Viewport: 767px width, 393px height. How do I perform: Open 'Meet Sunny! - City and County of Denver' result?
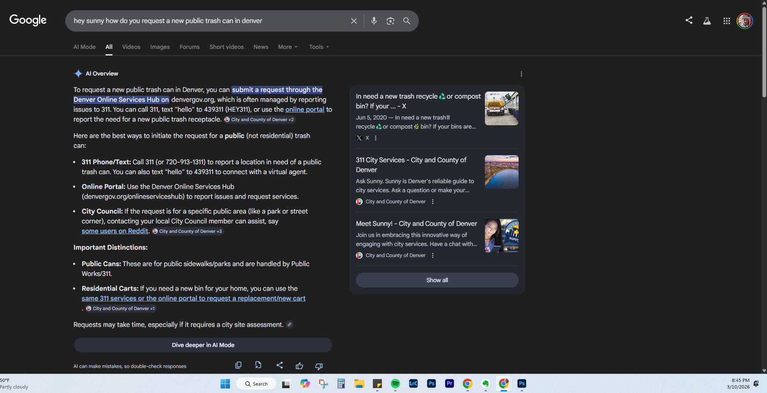tap(416, 223)
